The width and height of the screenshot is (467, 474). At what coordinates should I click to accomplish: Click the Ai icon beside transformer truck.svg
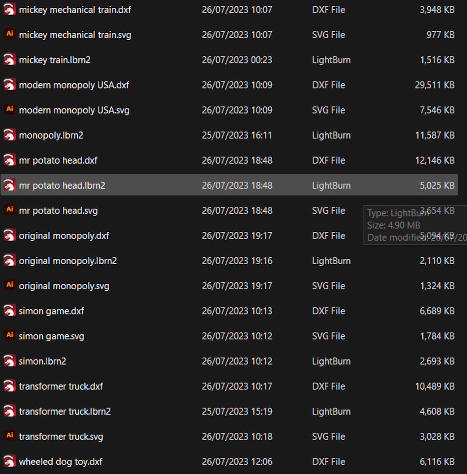9,435
